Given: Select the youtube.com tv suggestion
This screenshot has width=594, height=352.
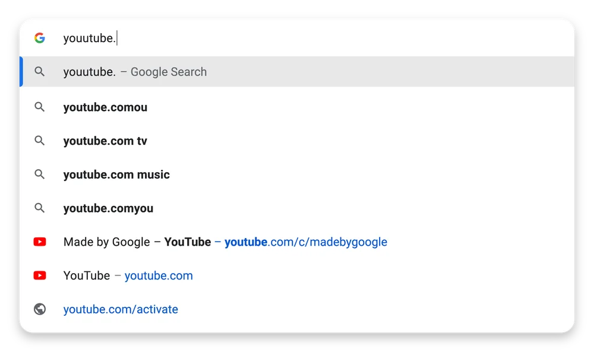Looking at the screenshot, I should tap(106, 141).
